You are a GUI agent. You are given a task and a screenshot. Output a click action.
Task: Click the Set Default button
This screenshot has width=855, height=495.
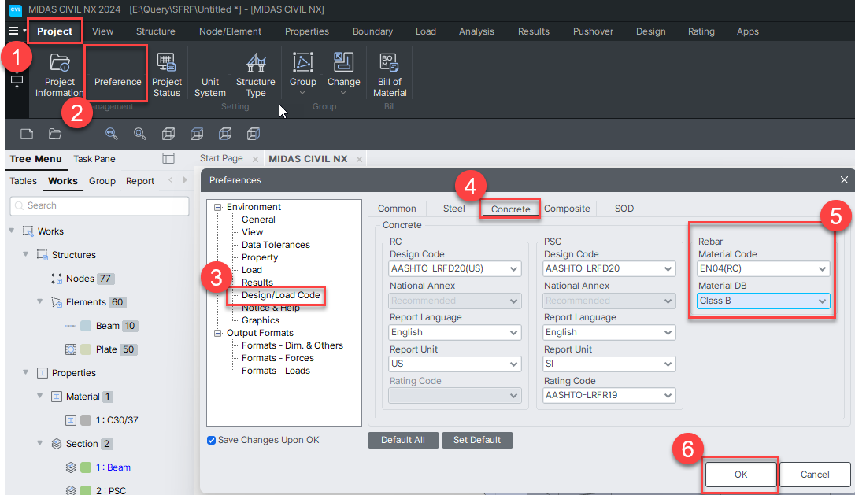pyautogui.click(x=477, y=440)
